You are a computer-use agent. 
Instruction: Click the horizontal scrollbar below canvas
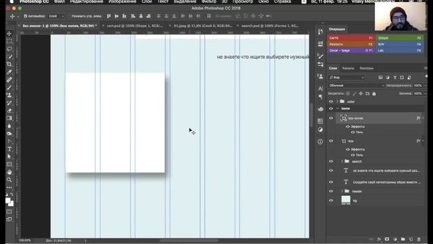(189, 241)
